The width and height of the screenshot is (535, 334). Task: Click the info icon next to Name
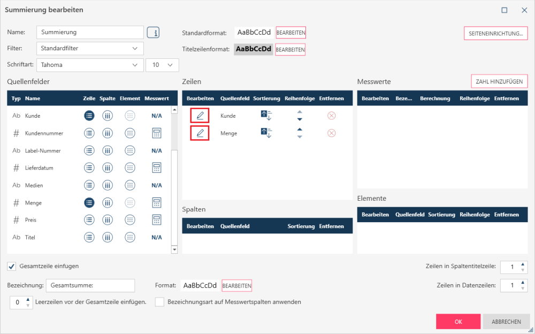point(154,32)
